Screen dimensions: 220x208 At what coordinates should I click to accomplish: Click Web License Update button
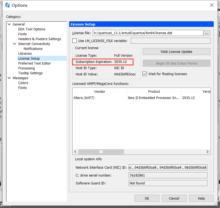(176, 52)
